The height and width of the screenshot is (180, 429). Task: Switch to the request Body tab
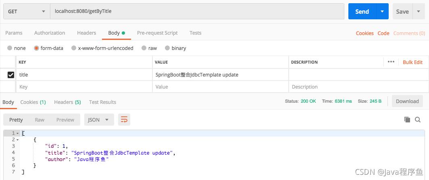[x=117, y=33]
